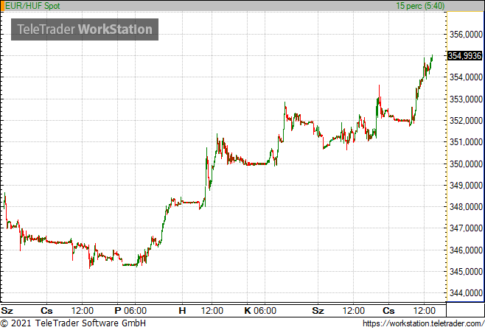Click the 15 perc (5:40) interval label
Image resolution: width=485 pixels, height=330 pixels.
tap(420, 6)
